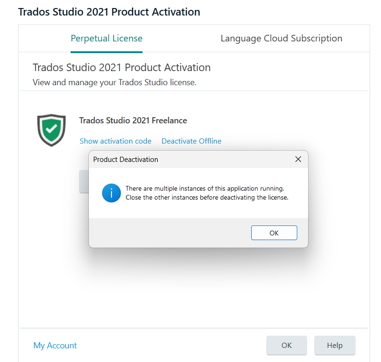Screen dimensions: 381x362
Task: Switch to the Language Cloud Subscription tab
Action: click(x=281, y=38)
